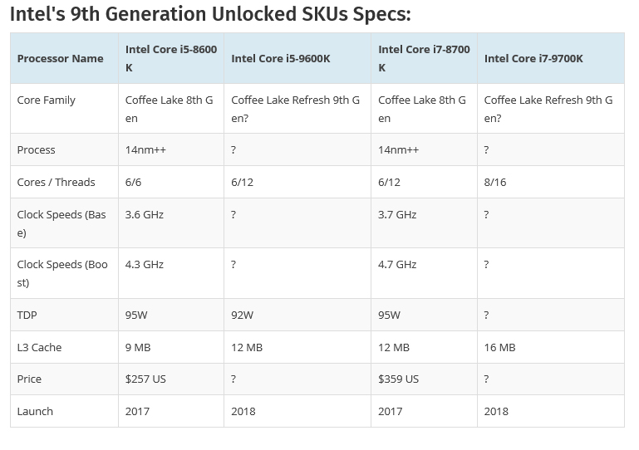Click the Cores / Threads row label
The image size is (639, 450).
click(x=56, y=182)
